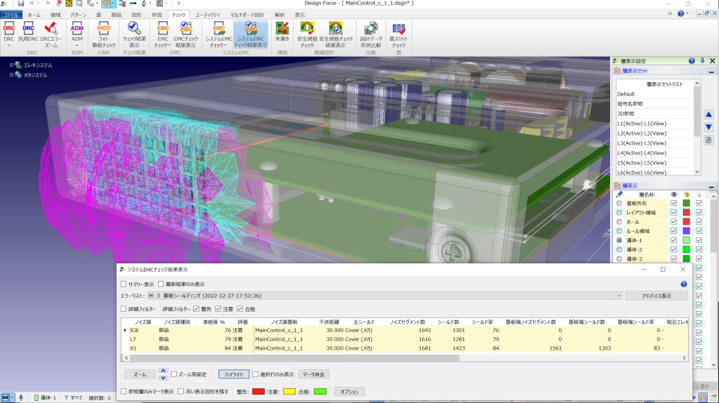The image size is (719, 403).
Task: Uncheck the 警告 filter checkbox
Action: click(197, 309)
